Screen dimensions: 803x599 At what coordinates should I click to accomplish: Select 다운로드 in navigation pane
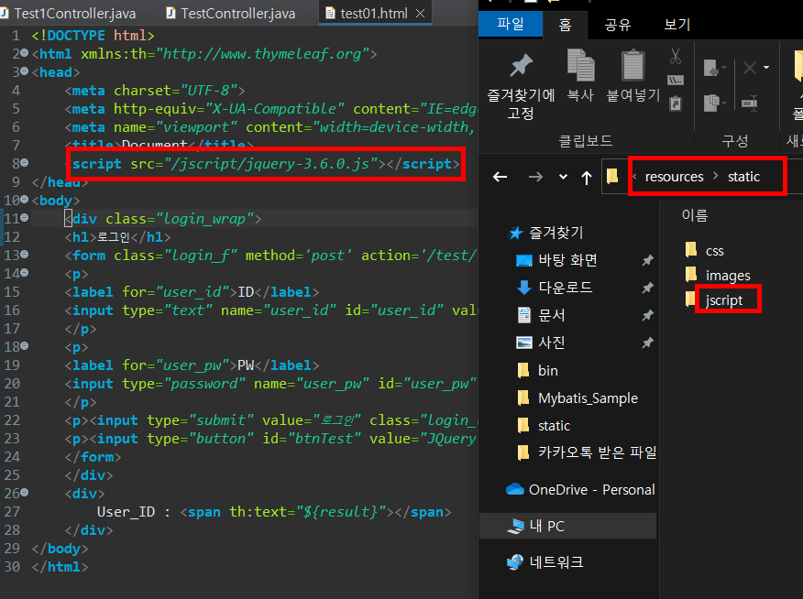tap(554, 288)
